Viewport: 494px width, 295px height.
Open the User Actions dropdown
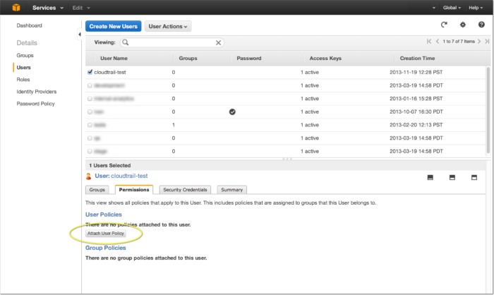click(x=168, y=26)
